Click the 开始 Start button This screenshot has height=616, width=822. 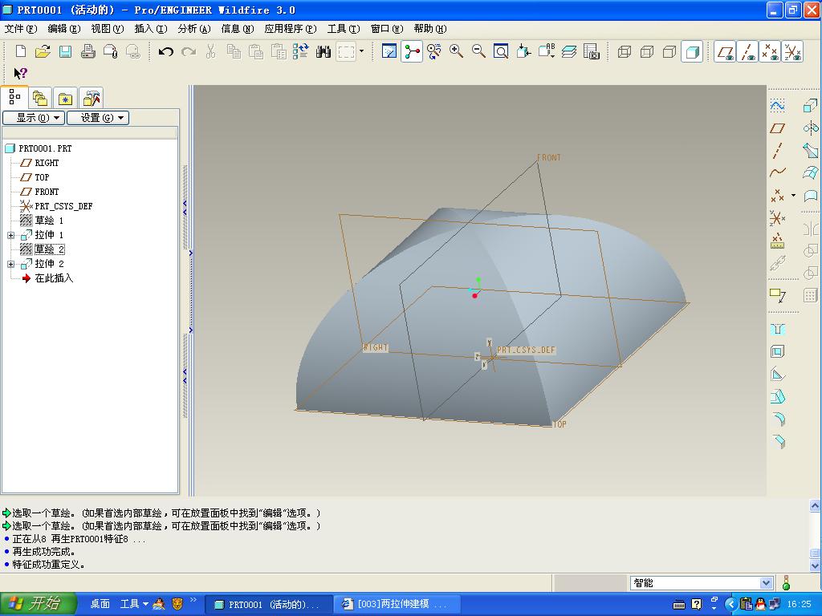tap(38, 604)
